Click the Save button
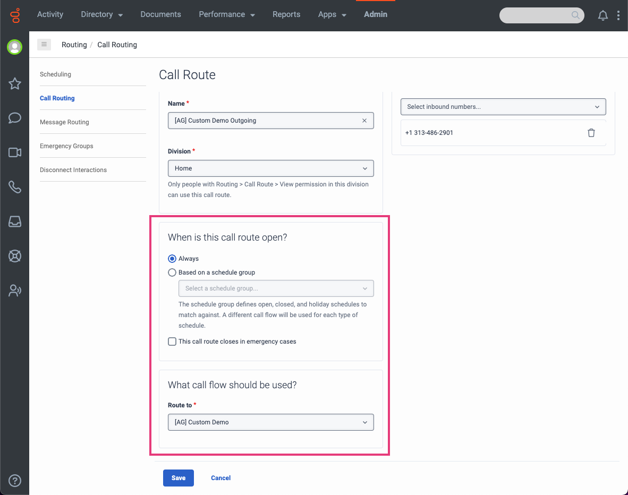The width and height of the screenshot is (628, 495). [179, 478]
